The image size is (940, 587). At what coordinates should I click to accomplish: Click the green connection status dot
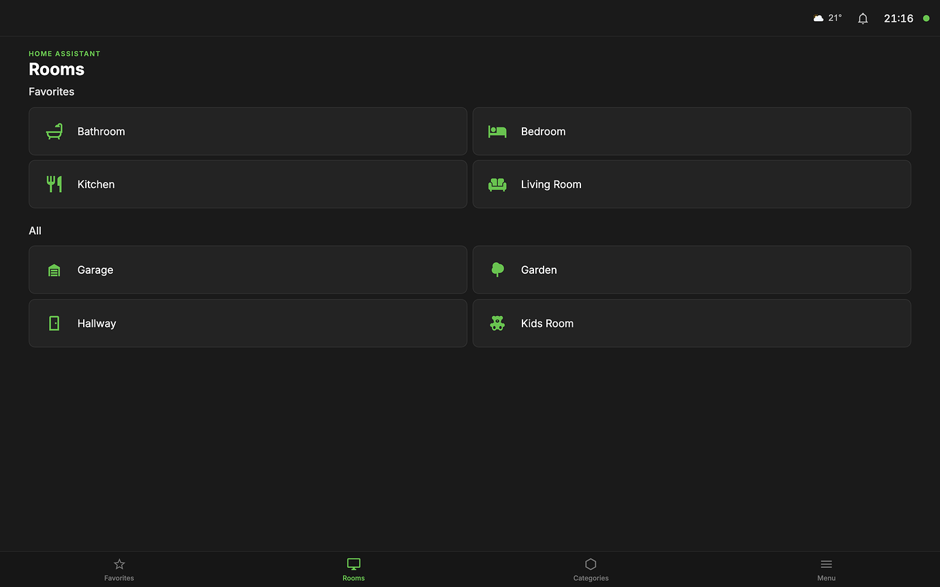[926, 18]
